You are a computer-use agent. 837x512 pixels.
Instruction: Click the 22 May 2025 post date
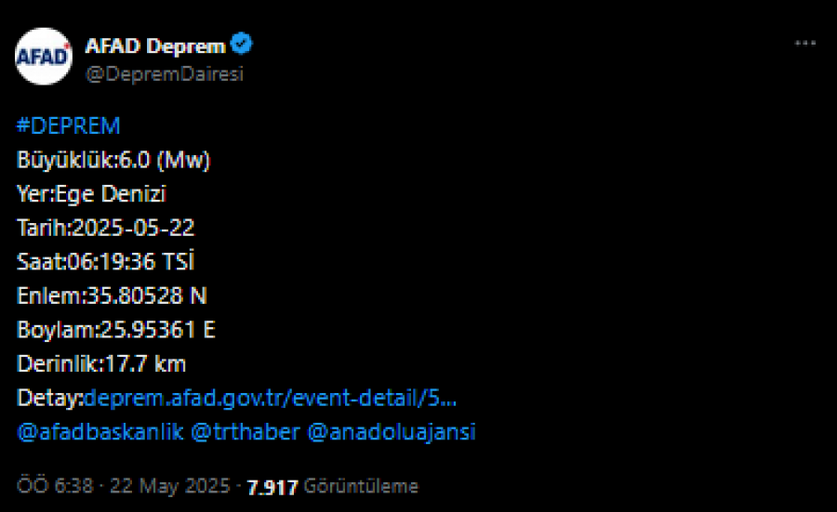coord(170,486)
